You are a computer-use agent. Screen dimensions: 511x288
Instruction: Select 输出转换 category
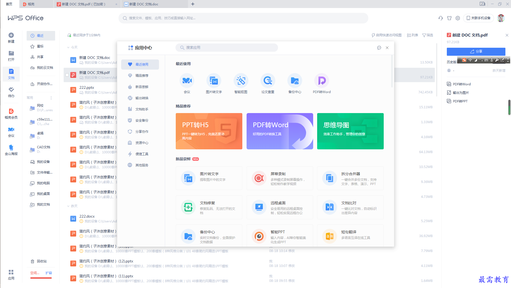coord(140,98)
